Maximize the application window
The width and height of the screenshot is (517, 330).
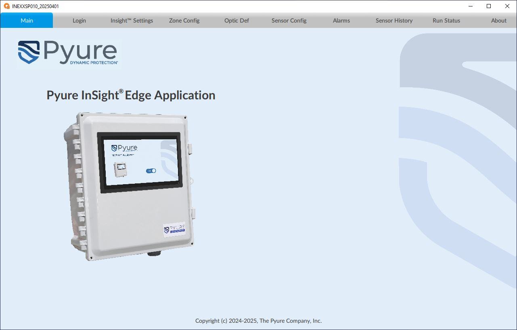coord(489,6)
